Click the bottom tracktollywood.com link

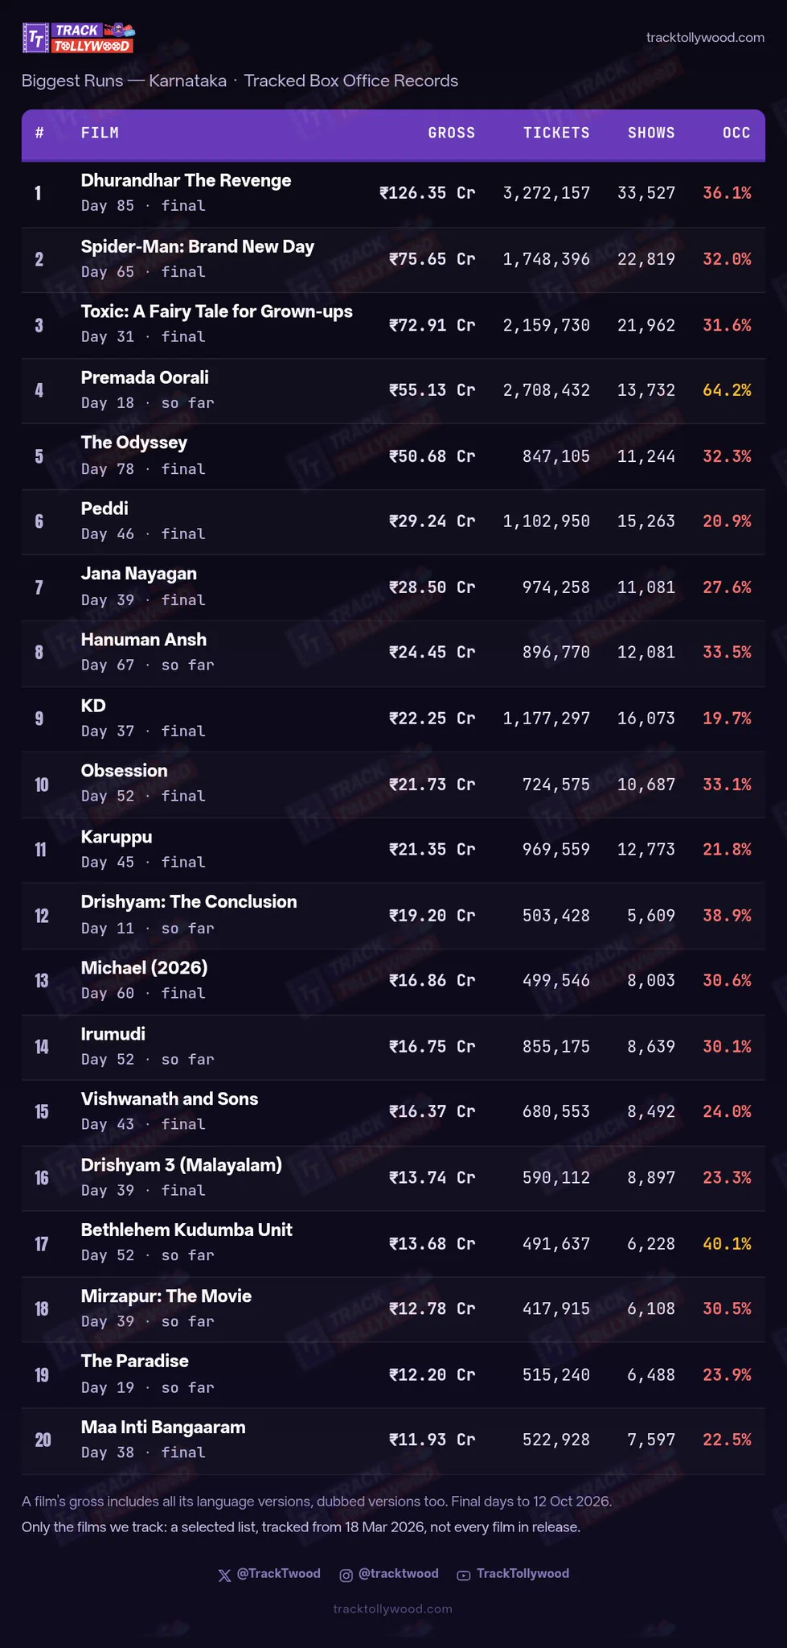pyautogui.click(x=393, y=1609)
